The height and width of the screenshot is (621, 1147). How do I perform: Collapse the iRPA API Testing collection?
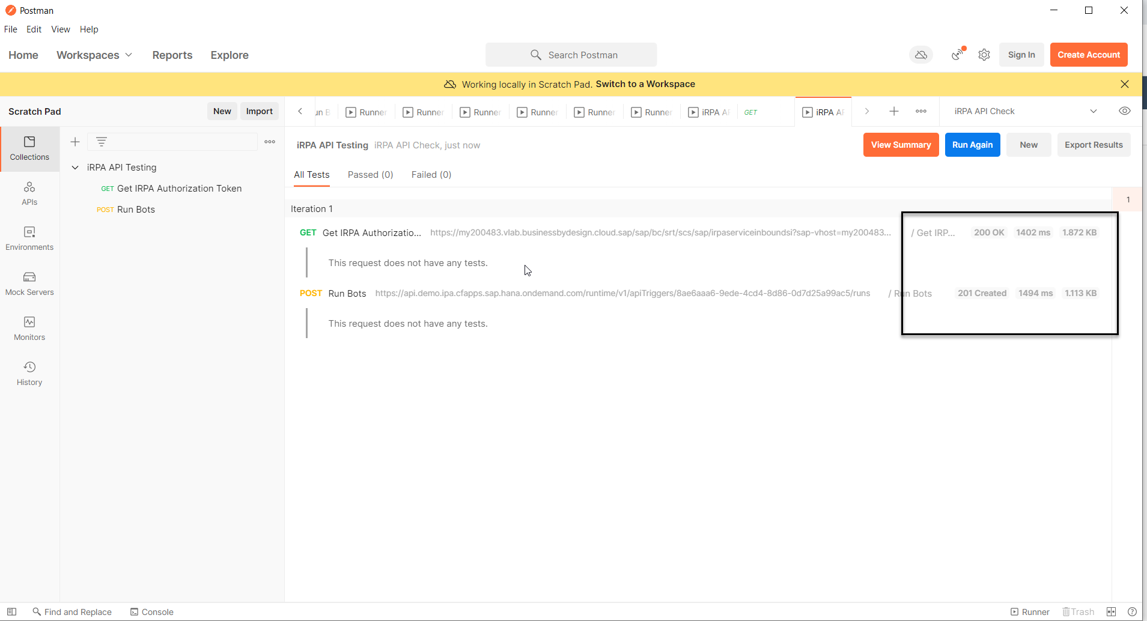coord(75,168)
